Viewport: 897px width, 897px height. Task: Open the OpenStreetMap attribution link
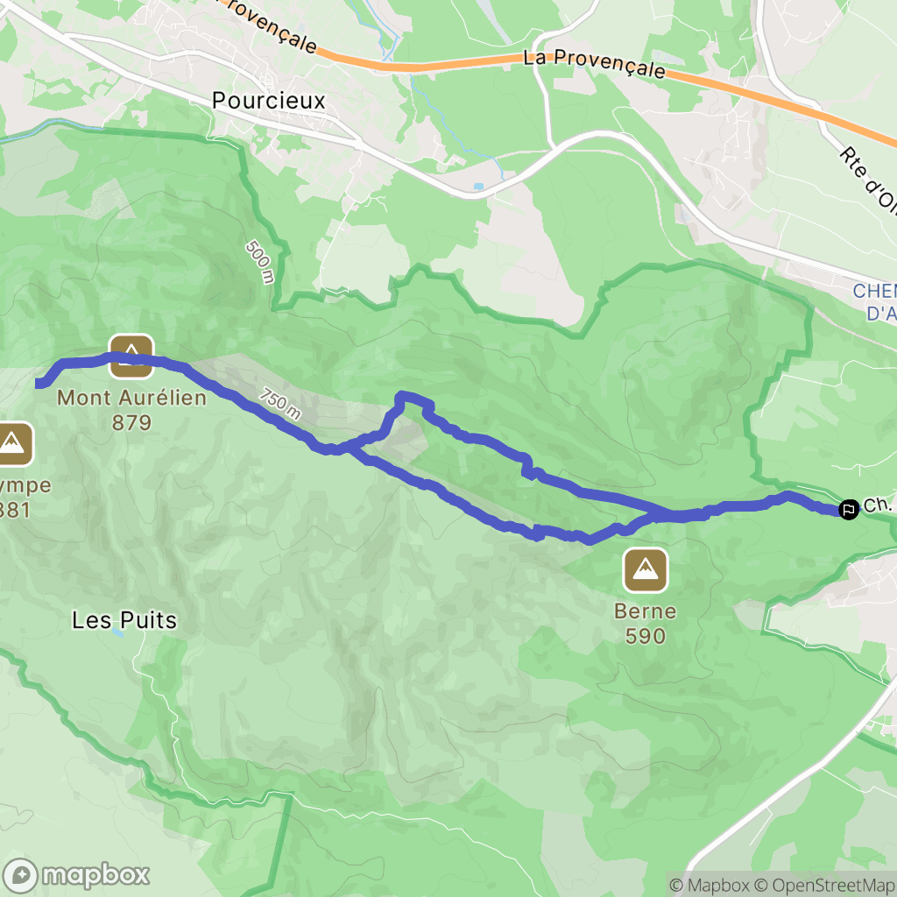[825, 885]
